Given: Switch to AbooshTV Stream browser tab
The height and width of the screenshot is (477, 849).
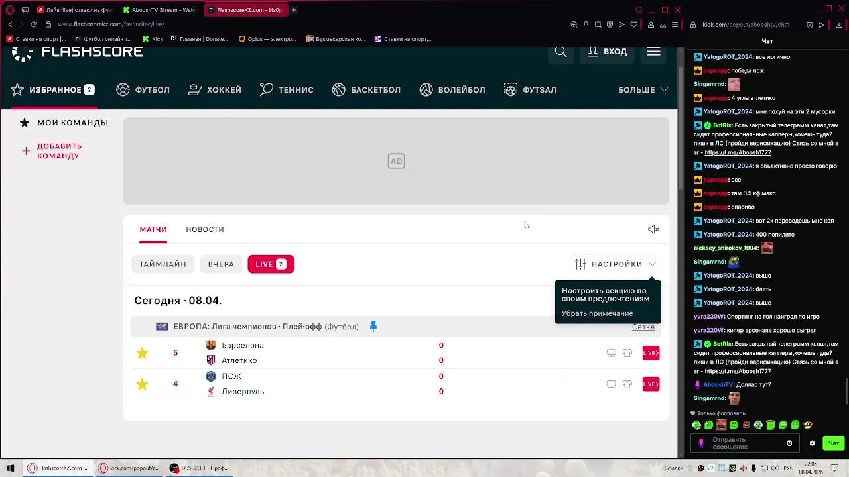Looking at the screenshot, I should tap(159, 10).
